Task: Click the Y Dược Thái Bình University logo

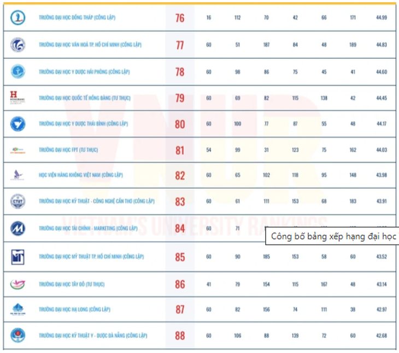Action: pyautogui.click(x=18, y=124)
